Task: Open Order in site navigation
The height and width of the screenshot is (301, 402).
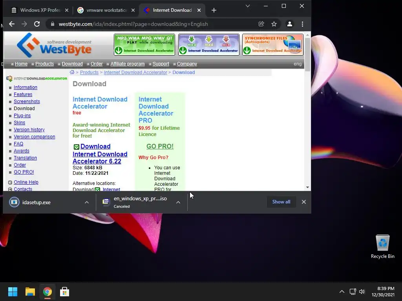Action: pyautogui.click(x=97, y=64)
